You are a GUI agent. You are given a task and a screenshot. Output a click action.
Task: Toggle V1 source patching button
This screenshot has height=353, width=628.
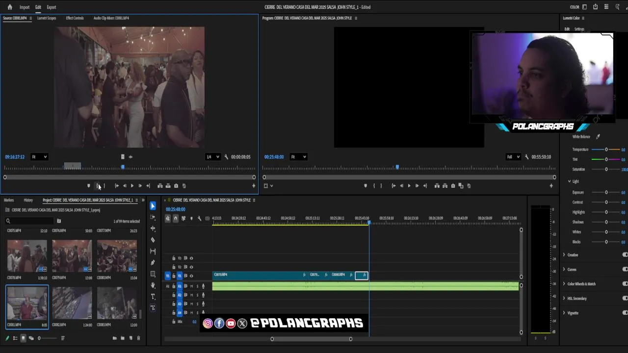pyautogui.click(x=167, y=276)
